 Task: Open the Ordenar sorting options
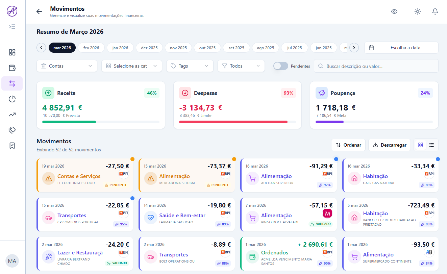[x=348, y=145]
